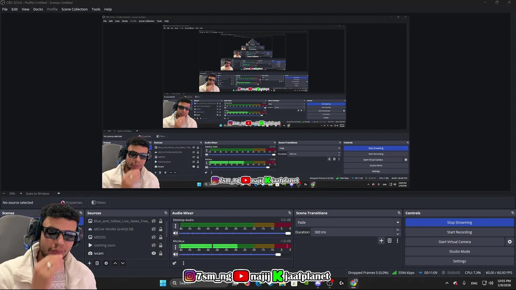516x290 pixels.
Task: Float the Scene Transitions dock panel
Action: click(x=399, y=213)
